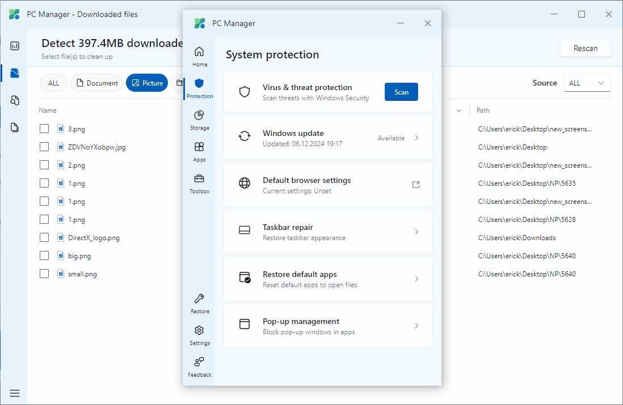
Task: Go to the Apps section
Action: [200, 152]
